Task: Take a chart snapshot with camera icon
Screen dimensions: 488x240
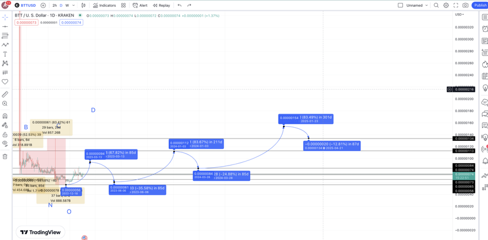Action: coord(466,5)
